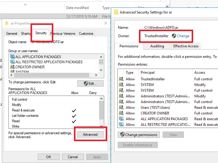The image size is (218, 163).
Task: Click the View button in Advanced Security
Action: coord(173,135)
